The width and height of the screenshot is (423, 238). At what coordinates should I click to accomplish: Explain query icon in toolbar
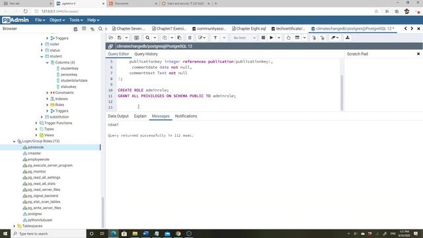point(288,38)
